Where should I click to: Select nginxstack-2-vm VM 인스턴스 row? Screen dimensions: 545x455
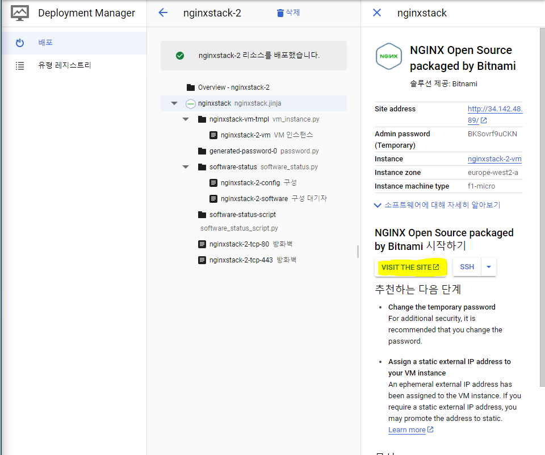click(254, 135)
